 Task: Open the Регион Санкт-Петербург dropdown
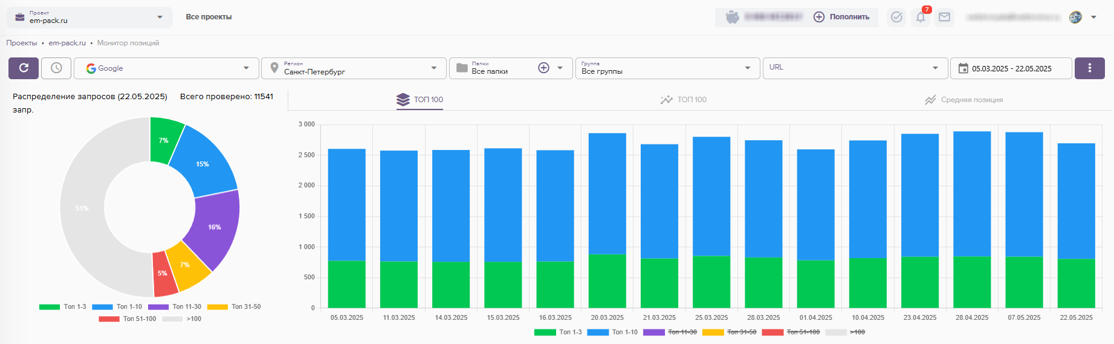[354, 68]
